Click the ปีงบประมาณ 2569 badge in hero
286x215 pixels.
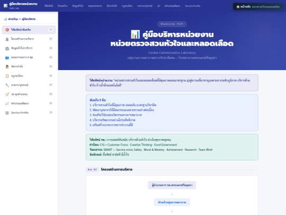[x=172, y=24]
